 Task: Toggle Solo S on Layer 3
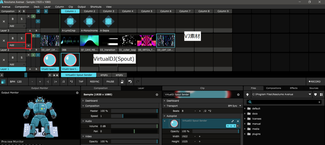click(x=21, y=19)
